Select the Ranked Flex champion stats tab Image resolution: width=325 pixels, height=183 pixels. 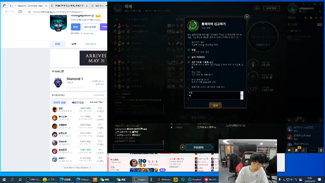point(96,102)
